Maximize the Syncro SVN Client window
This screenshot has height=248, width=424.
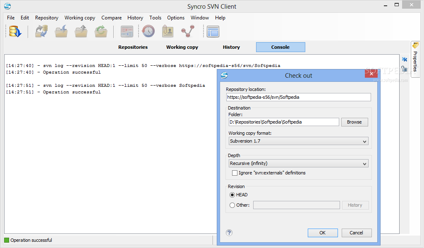(x=397, y=5)
